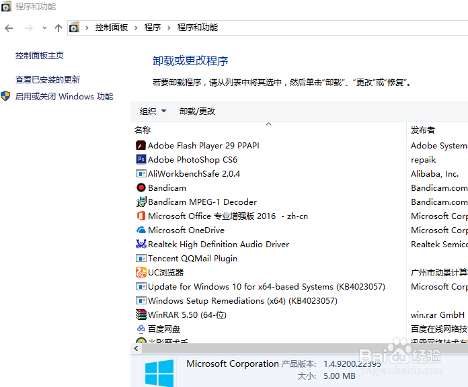Viewport: 468px width, 387px height.
Task: Click the Adobe PhotoShop CS6 Ps icon
Action: click(141, 159)
